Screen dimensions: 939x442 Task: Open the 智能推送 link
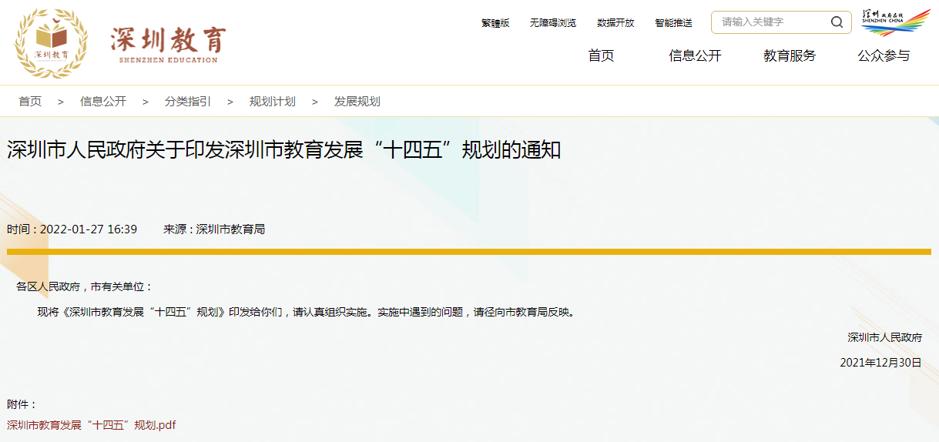(673, 23)
